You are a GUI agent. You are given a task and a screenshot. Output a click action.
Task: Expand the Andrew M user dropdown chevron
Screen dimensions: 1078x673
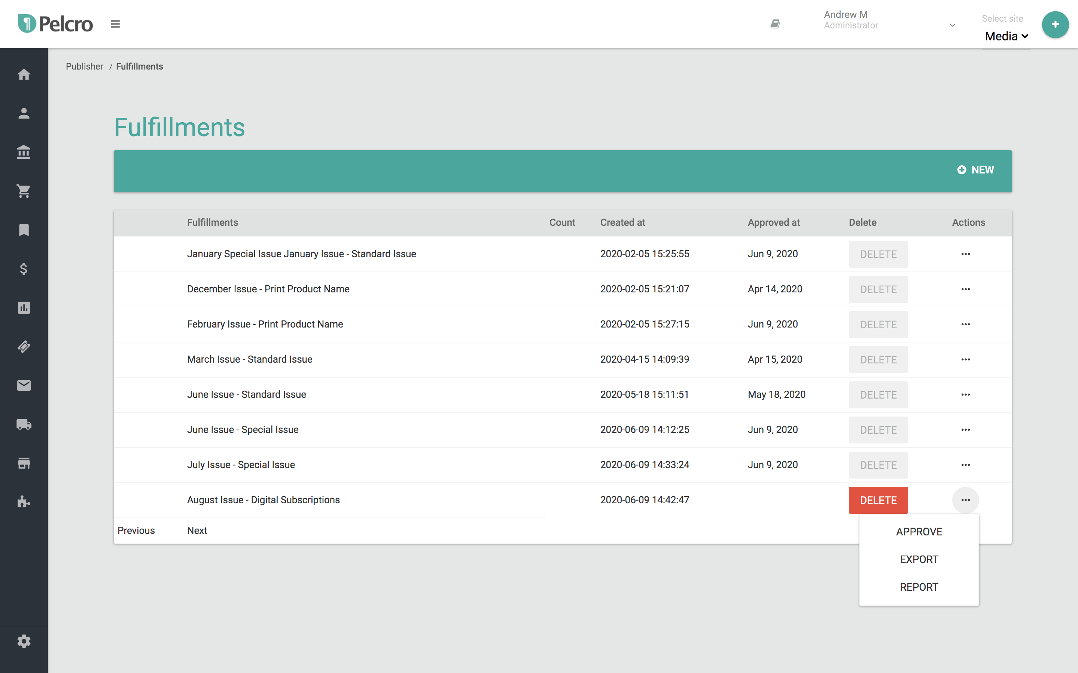coord(952,25)
